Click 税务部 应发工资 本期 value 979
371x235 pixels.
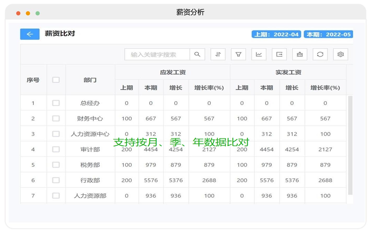(151, 165)
